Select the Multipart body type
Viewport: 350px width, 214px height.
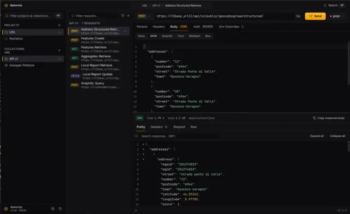[195, 36]
